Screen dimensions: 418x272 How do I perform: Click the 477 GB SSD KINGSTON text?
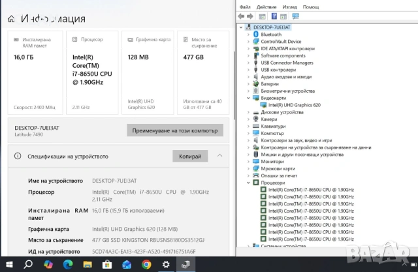[x=148, y=240]
